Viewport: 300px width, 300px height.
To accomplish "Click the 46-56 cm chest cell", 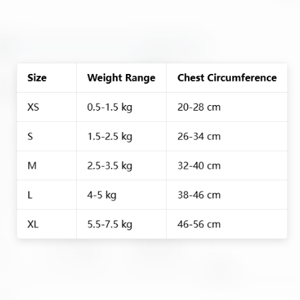I will pos(227,224).
